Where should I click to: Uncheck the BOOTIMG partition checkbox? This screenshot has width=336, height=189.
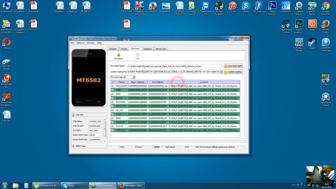tap(112, 102)
